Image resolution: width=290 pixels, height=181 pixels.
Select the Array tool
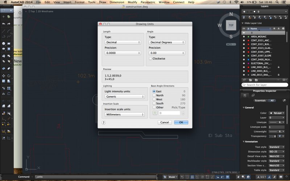tap(9, 88)
